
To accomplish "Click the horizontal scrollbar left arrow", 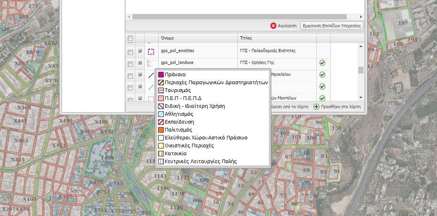I will [x=129, y=17].
